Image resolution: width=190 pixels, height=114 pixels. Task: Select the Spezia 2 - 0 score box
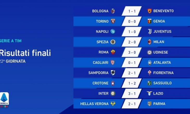(x=131, y=42)
